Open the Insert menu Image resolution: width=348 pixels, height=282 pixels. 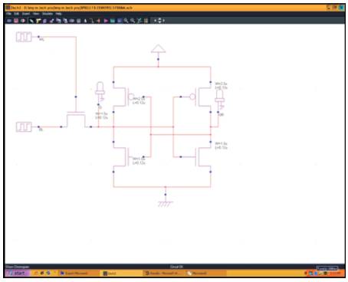pyautogui.click(x=26, y=14)
